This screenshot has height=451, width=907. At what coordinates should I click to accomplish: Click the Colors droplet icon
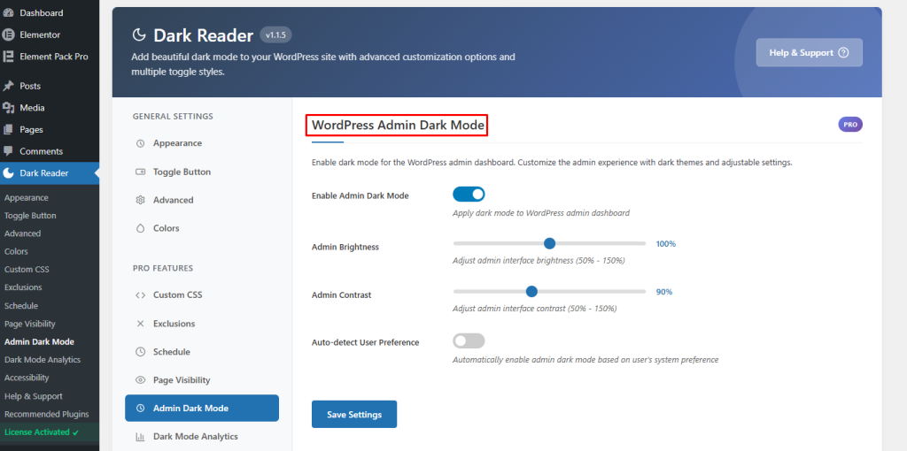click(140, 229)
